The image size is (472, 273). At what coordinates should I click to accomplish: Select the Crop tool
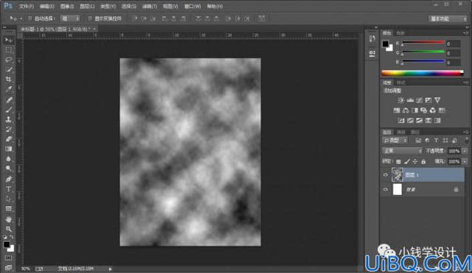click(x=9, y=79)
